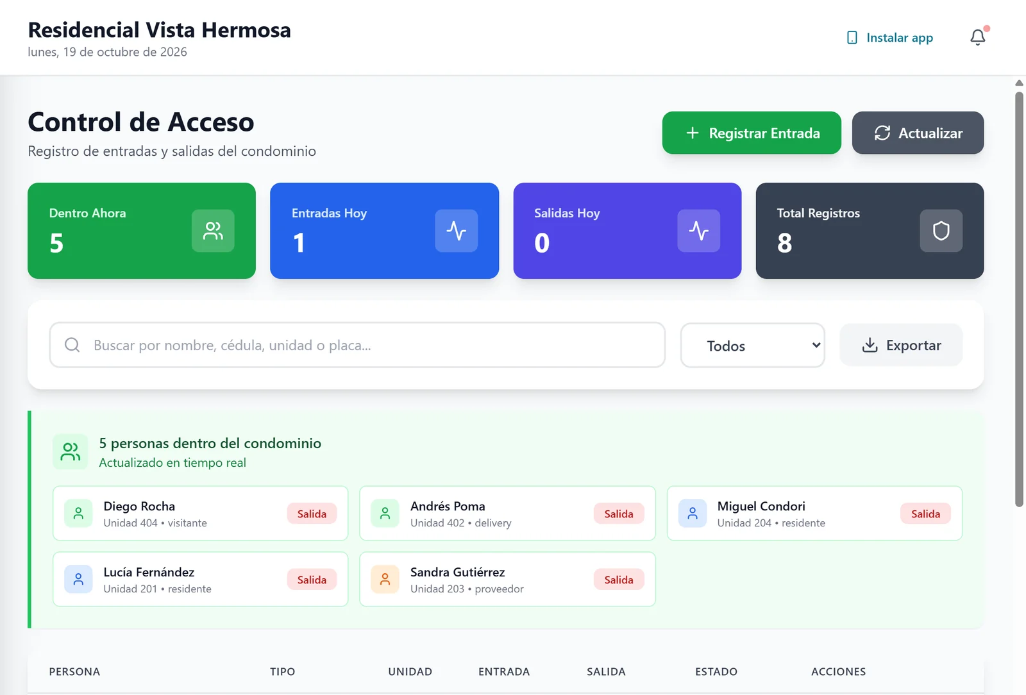Click the activity icon in Entradas Hoy card
The height and width of the screenshot is (695, 1026).
pos(457,231)
